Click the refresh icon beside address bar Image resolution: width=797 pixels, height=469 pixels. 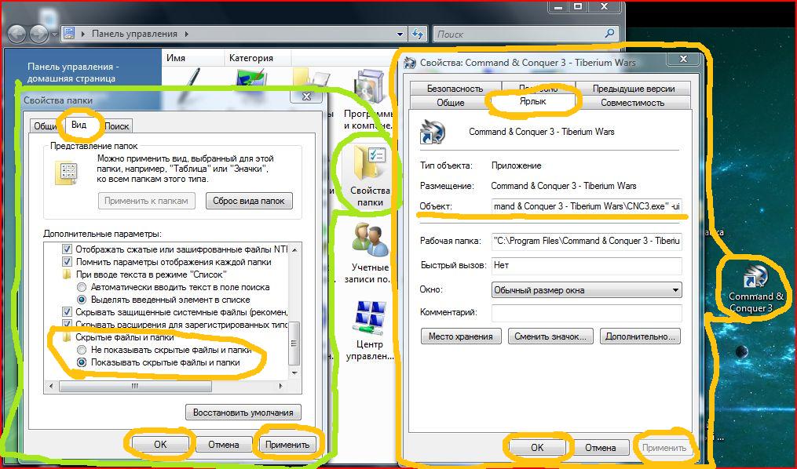coord(418,34)
